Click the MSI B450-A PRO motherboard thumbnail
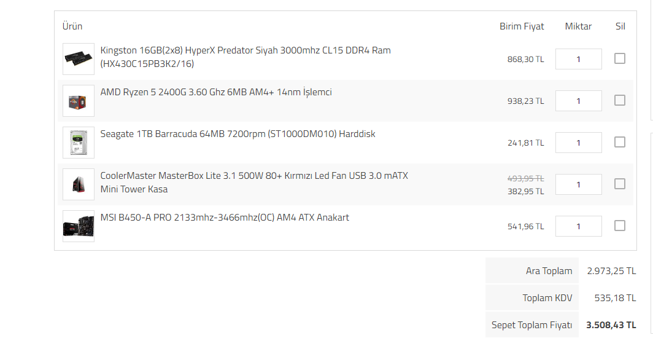 click(x=79, y=226)
